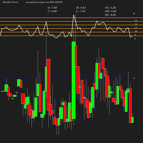Image resolution: width=143 pixels, height=143 pixels.
Task: Click the 'munafasutra.tbrjar.com BSE 504356' label
Action: point(44,2)
